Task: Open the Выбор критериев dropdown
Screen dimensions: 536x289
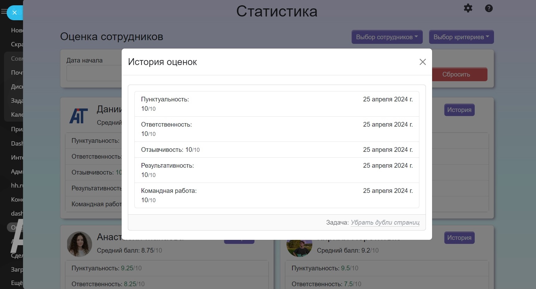Action: (x=461, y=37)
